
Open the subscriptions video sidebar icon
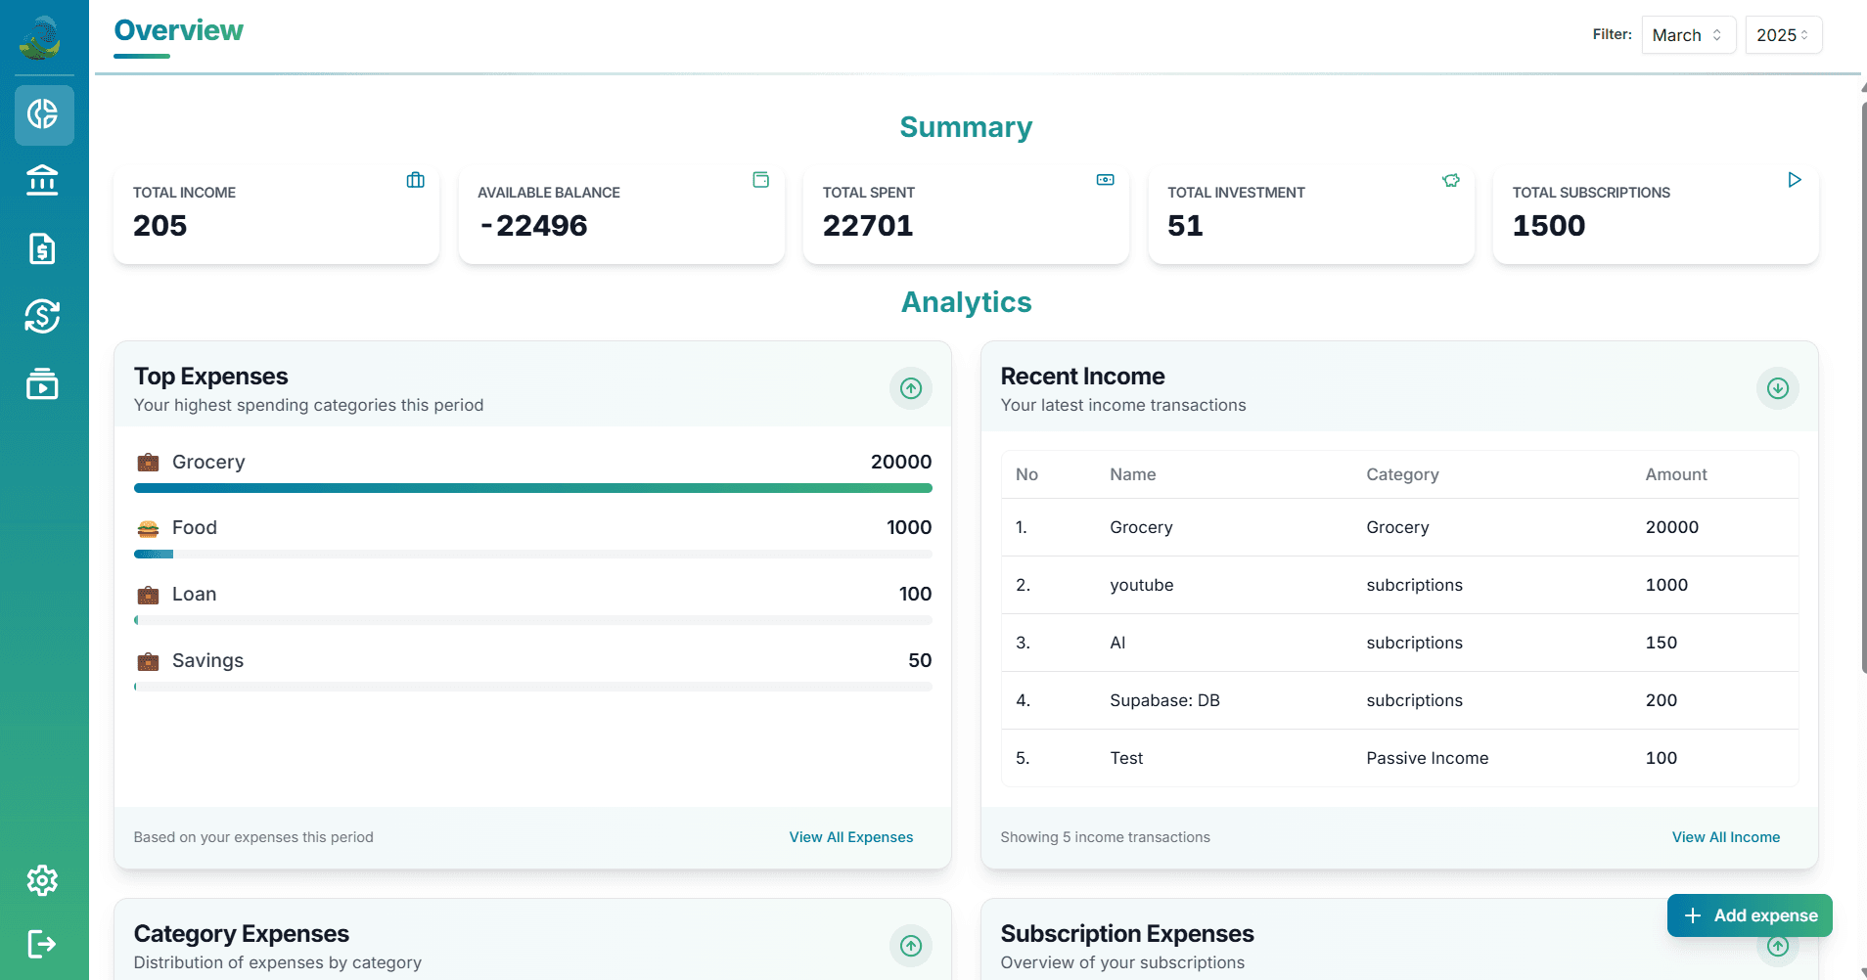click(42, 383)
